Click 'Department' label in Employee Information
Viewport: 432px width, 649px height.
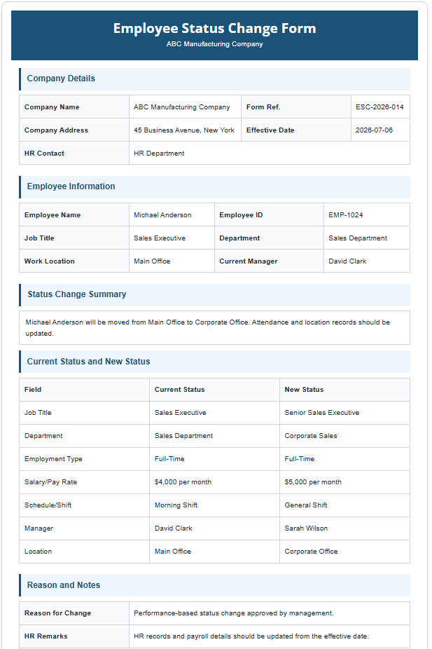tap(239, 238)
